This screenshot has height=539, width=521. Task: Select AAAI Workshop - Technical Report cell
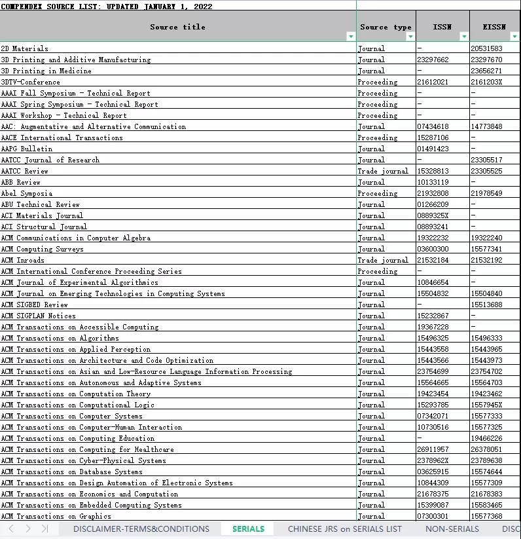click(x=178, y=115)
